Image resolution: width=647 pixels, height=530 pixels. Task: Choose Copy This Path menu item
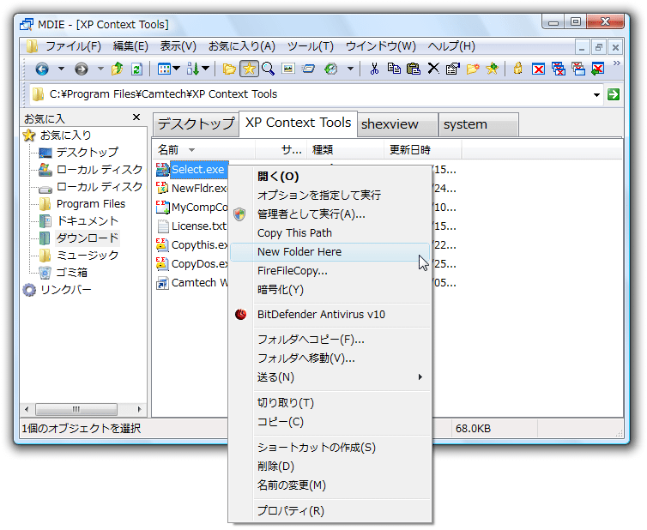coord(330,233)
